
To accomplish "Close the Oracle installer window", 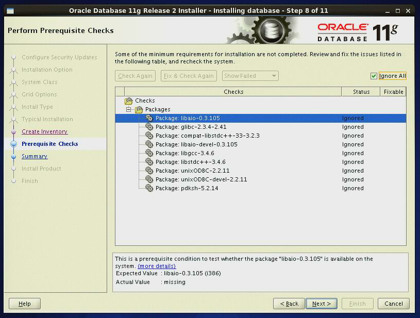I will 408,11.
